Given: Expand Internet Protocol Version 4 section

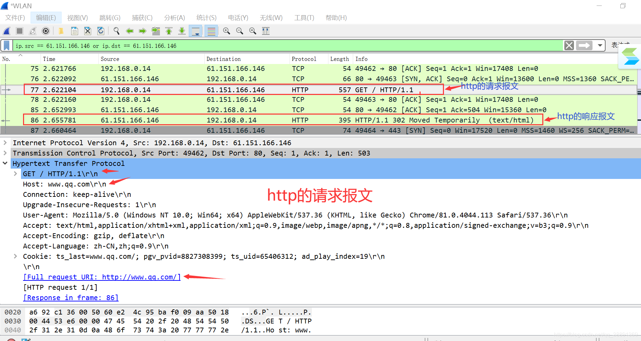Looking at the screenshot, I should pos(5,142).
